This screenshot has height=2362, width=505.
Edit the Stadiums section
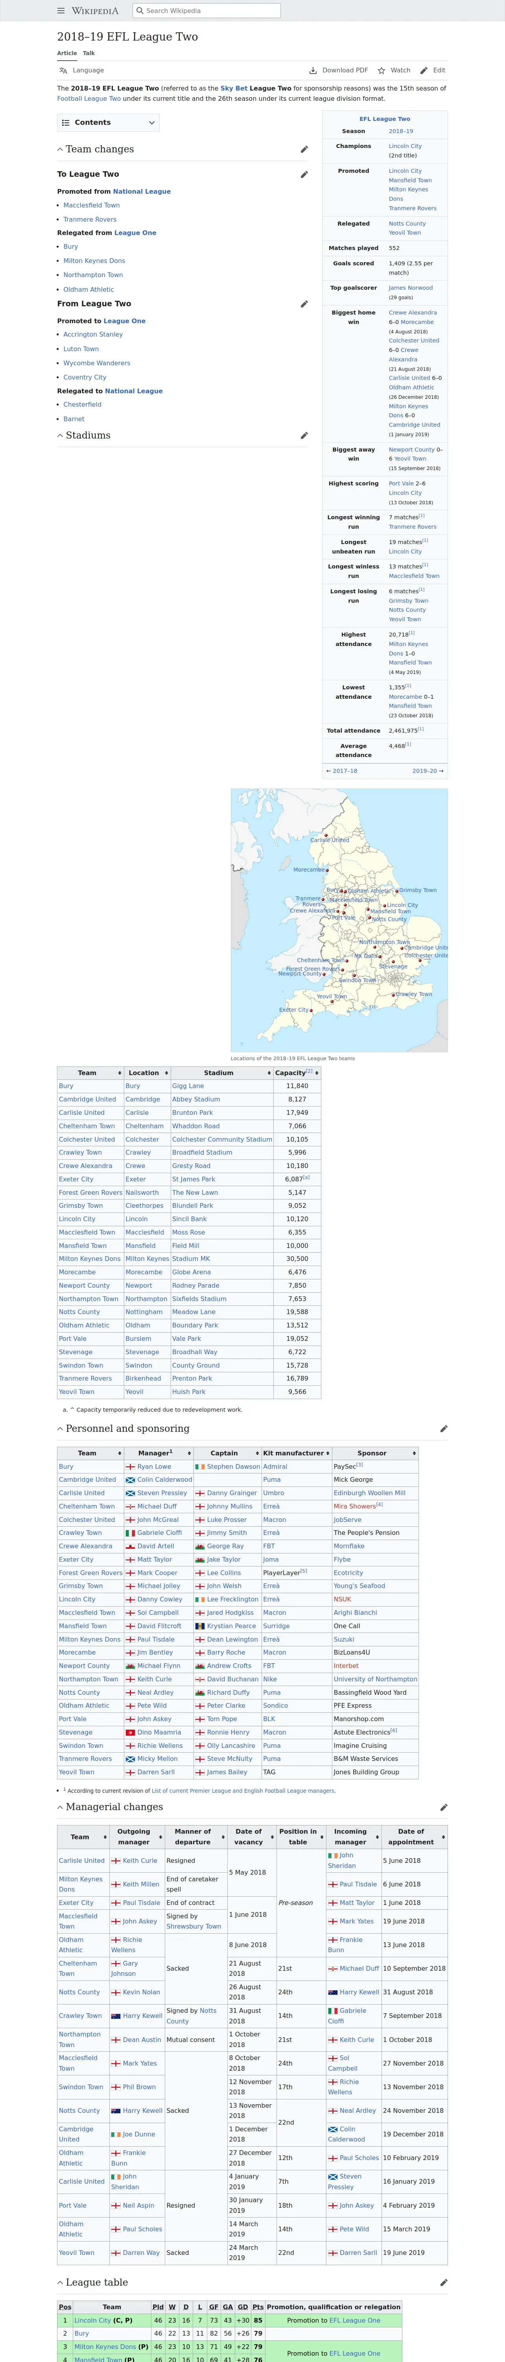pos(304,435)
